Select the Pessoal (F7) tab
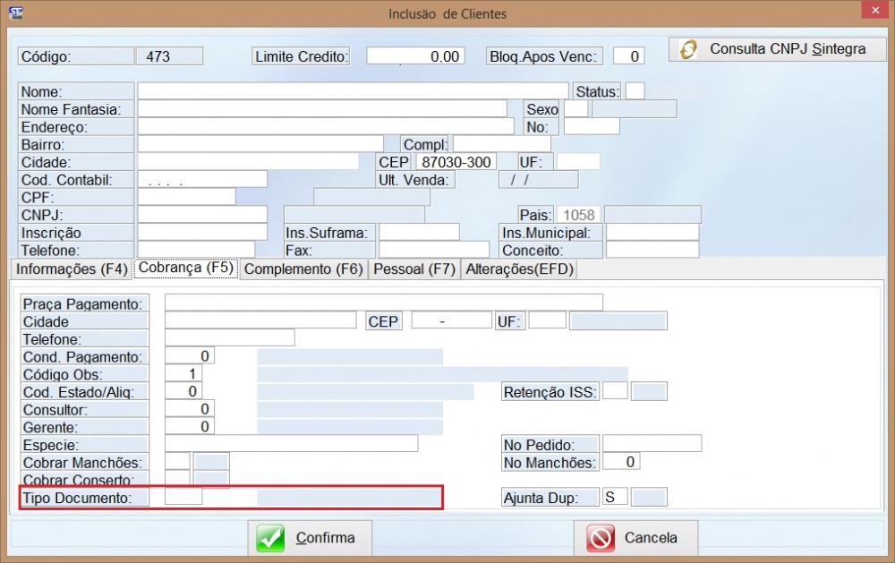Viewport: 895px width, 563px height. tap(414, 269)
